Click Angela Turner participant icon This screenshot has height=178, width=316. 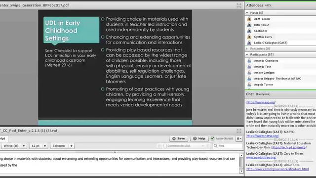(249, 85)
